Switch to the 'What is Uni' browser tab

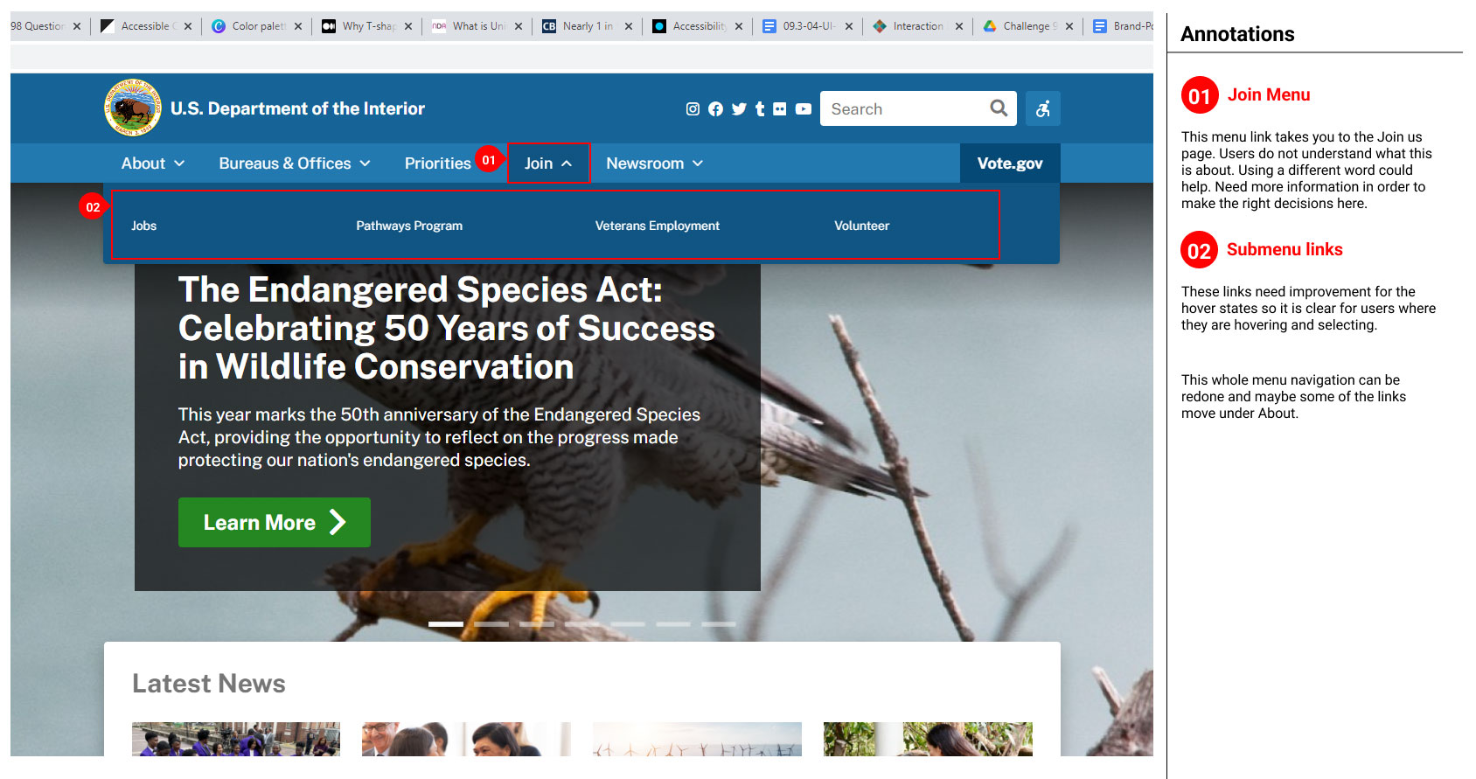tap(476, 26)
